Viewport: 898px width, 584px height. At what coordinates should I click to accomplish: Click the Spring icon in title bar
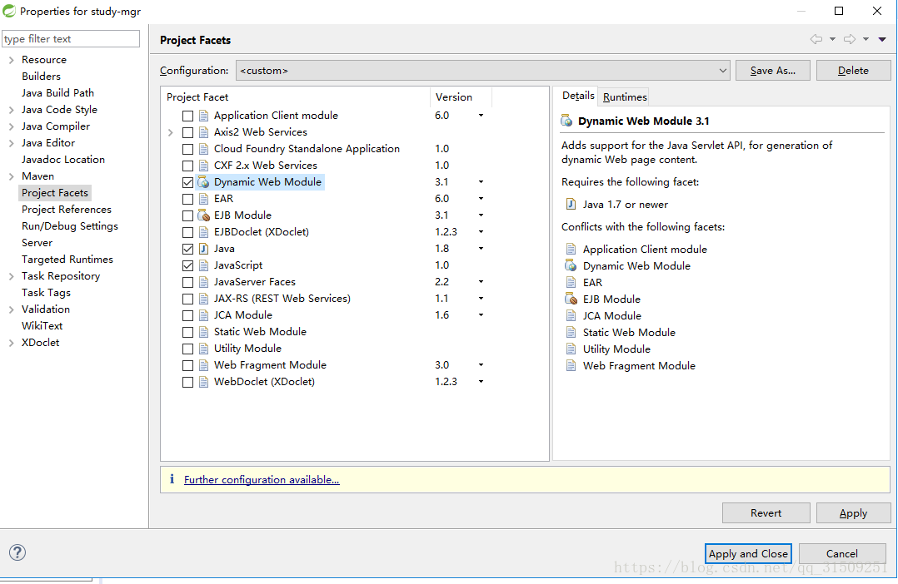pyautogui.click(x=9, y=11)
